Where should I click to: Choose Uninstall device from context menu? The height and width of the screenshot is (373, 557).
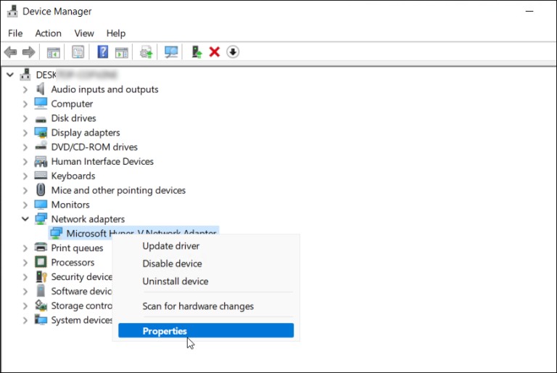206,282
